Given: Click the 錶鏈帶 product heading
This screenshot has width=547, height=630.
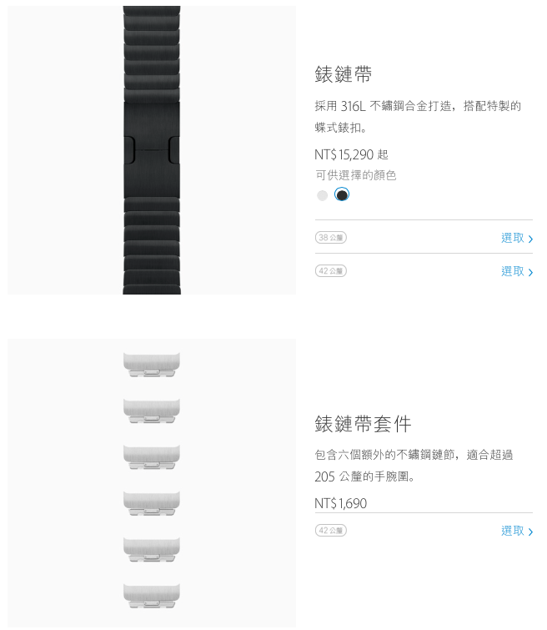Looking at the screenshot, I should [343, 74].
